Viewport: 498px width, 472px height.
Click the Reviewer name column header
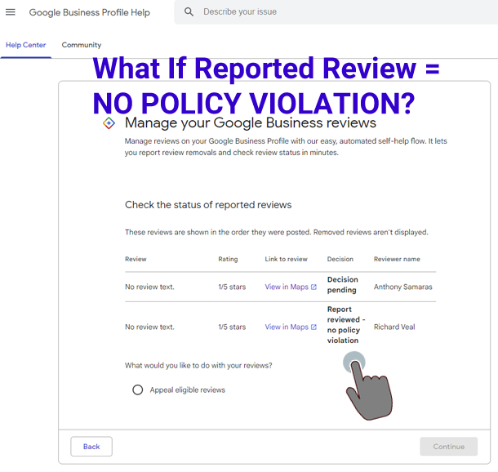[x=397, y=259]
